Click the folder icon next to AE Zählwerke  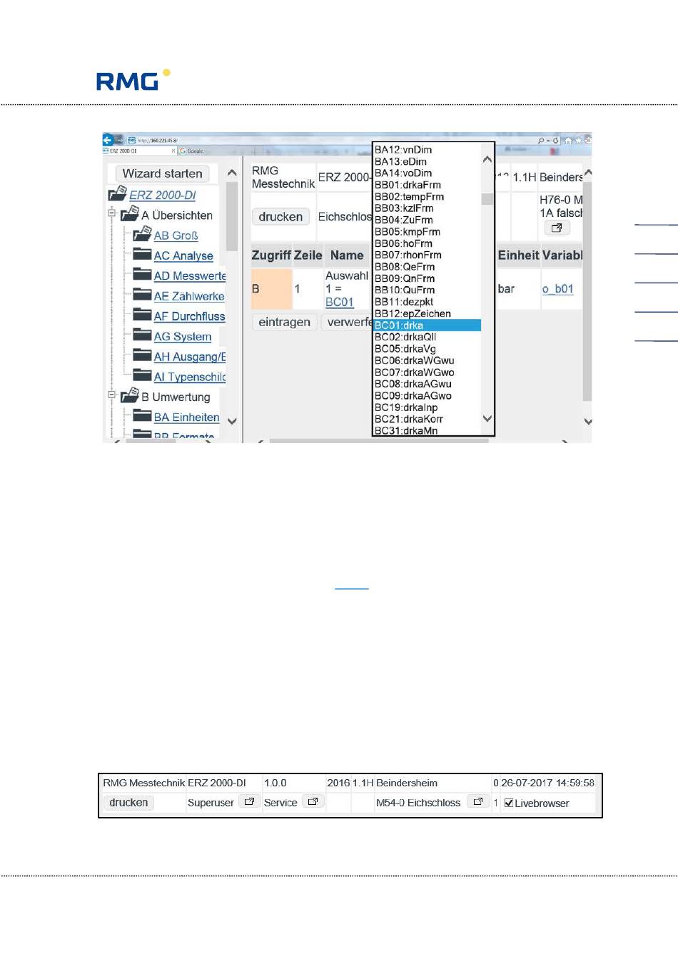point(142,294)
